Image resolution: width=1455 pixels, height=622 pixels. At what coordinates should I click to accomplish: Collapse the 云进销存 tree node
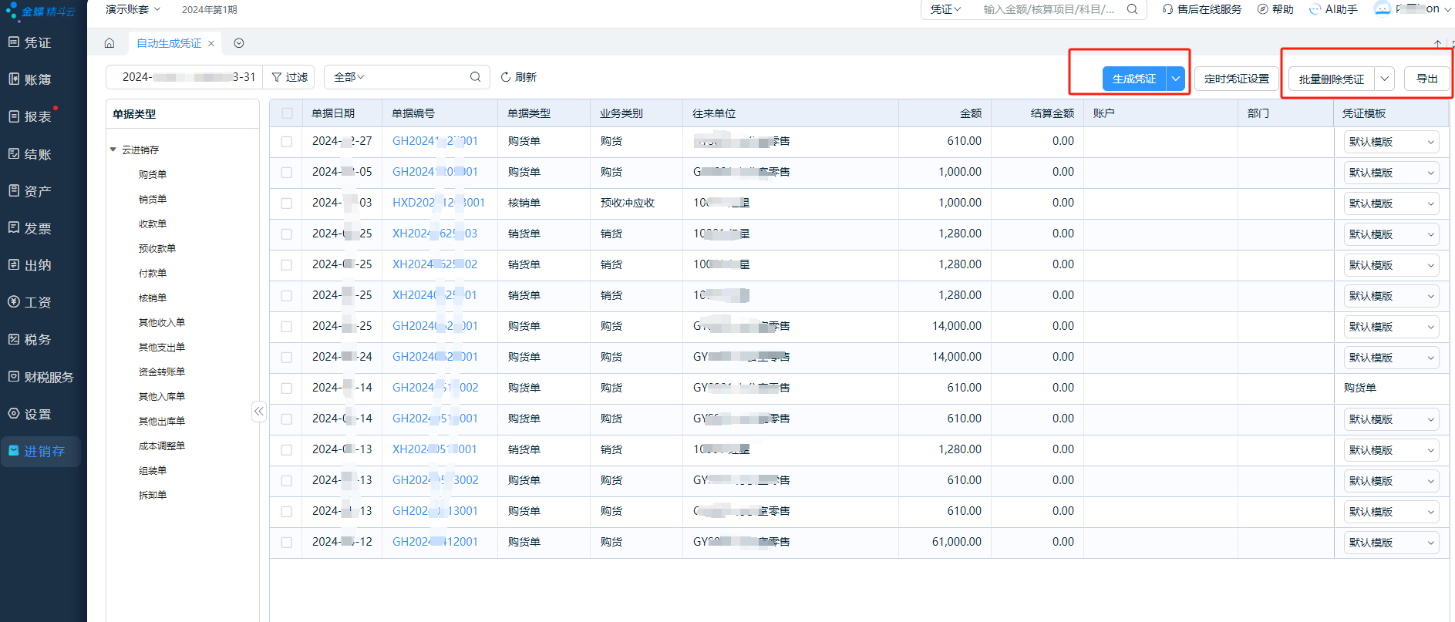click(x=113, y=150)
